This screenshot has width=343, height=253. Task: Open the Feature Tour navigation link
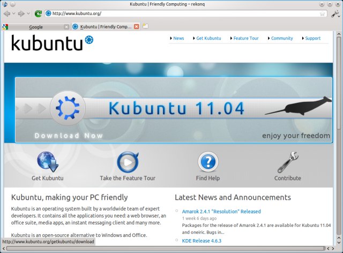click(246, 38)
